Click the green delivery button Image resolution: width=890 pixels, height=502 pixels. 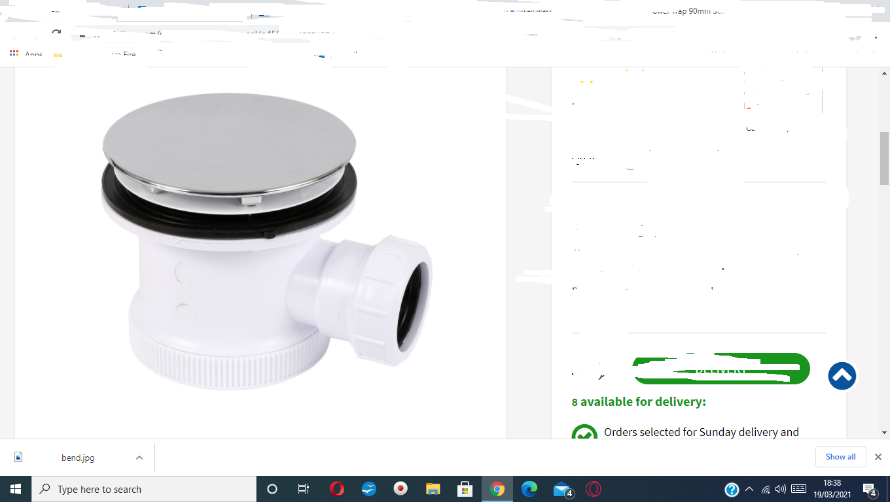pyautogui.click(x=721, y=369)
